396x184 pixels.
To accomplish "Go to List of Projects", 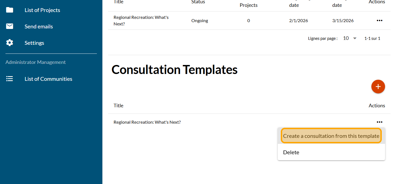I will pyautogui.click(x=42, y=10).
